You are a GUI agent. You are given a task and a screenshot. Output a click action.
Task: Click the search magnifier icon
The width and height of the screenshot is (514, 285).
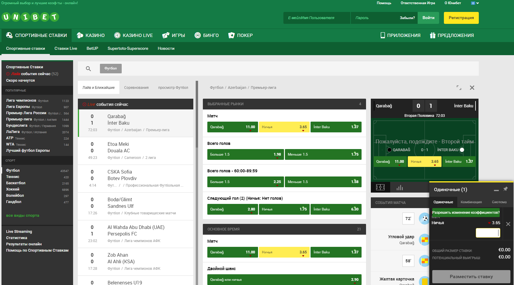(88, 69)
